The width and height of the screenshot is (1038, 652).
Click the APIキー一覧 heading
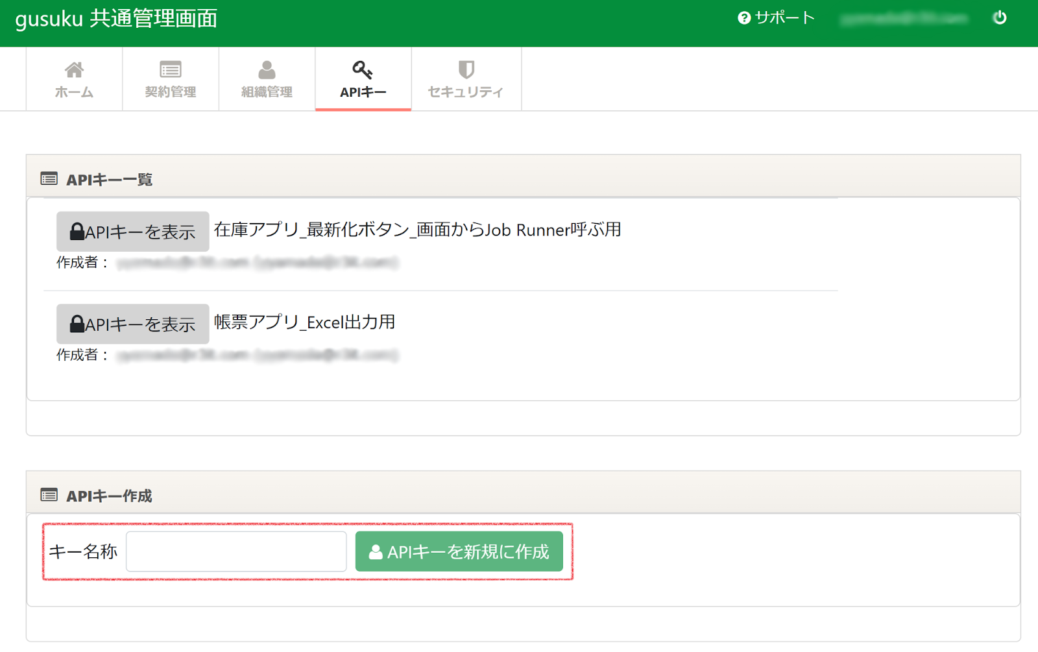pyautogui.click(x=110, y=180)
